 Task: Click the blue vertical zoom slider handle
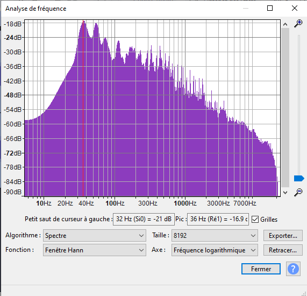(299, 178)
